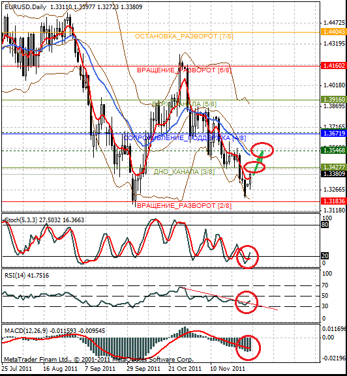Click the 1.35468 dark green price label

333,151
